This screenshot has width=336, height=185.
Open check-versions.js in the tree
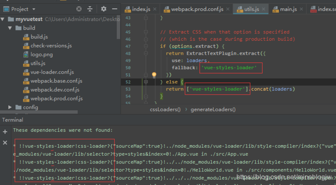tap(51, 46)
